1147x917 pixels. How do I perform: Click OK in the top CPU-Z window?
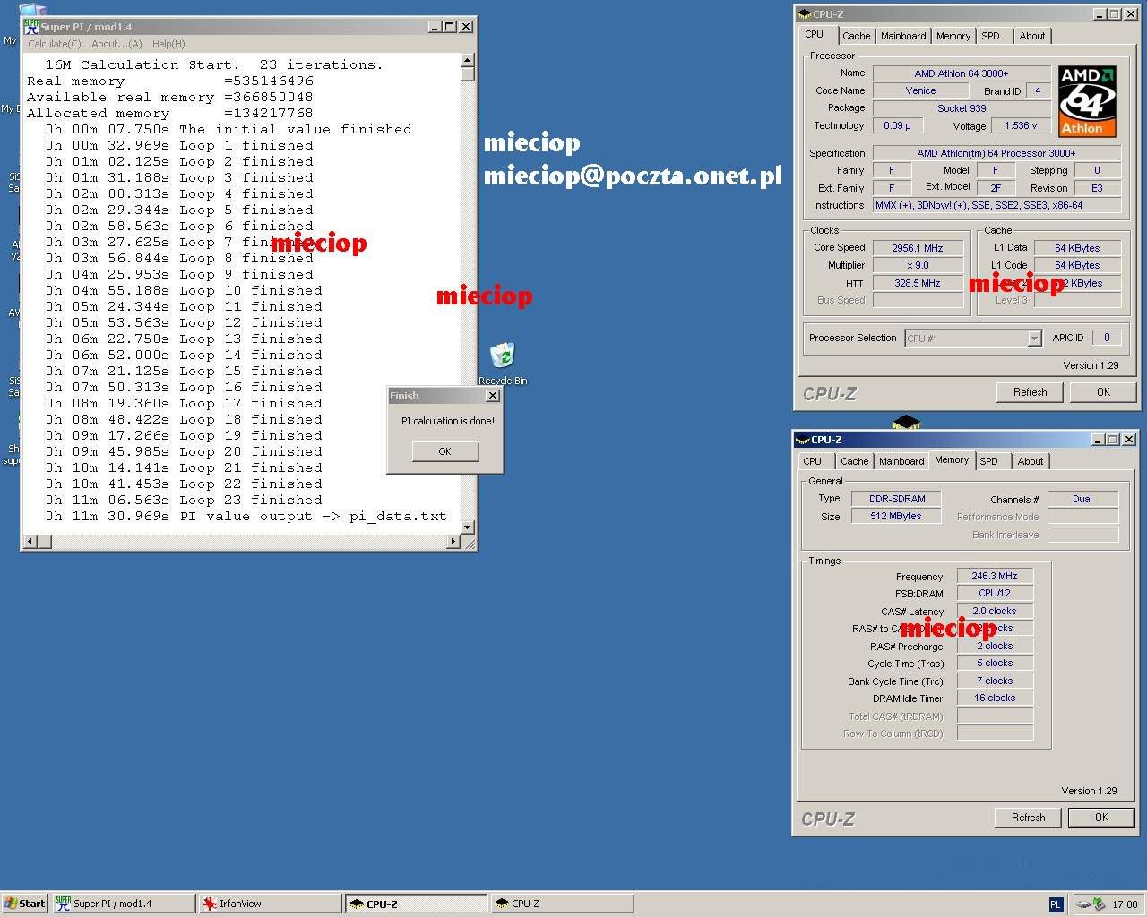(1103, 392)
